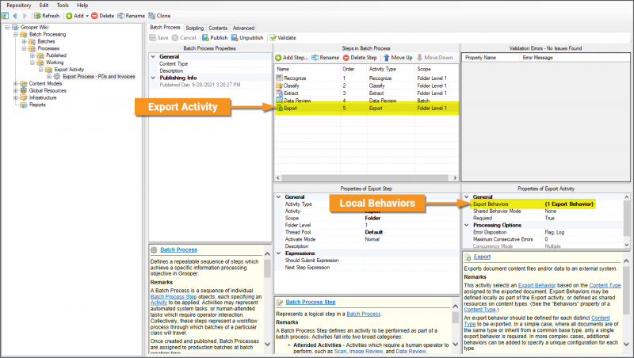Select the Export Activity folder

tap(69, 70)
